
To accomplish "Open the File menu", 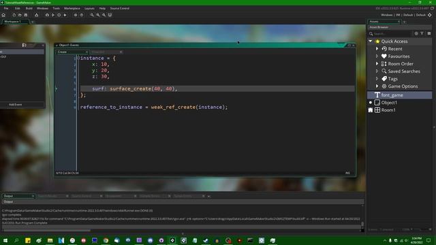I will pos(6,8).
